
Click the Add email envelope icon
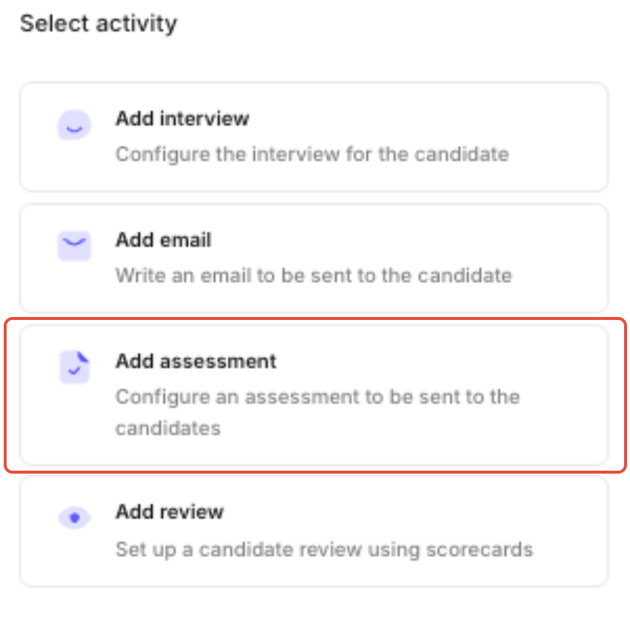[x=74, y=245]
